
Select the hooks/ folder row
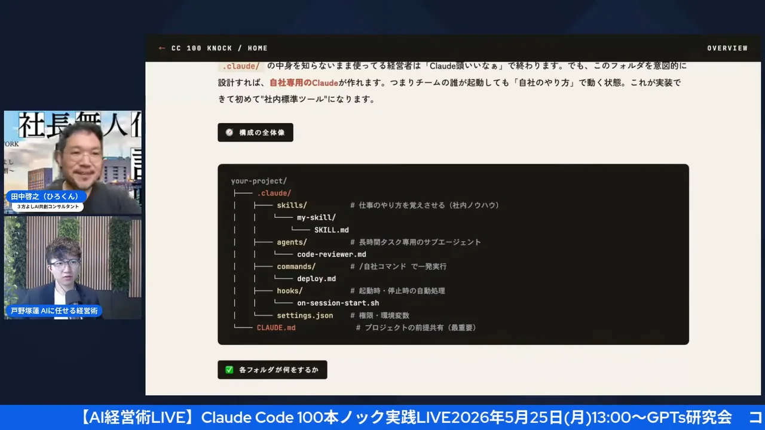tap(289, 291)
